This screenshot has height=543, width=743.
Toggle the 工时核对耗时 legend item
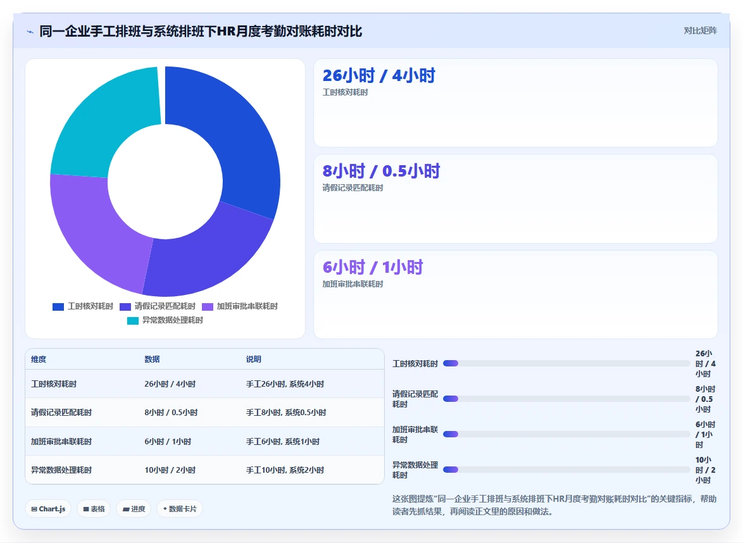coord(82,306)
